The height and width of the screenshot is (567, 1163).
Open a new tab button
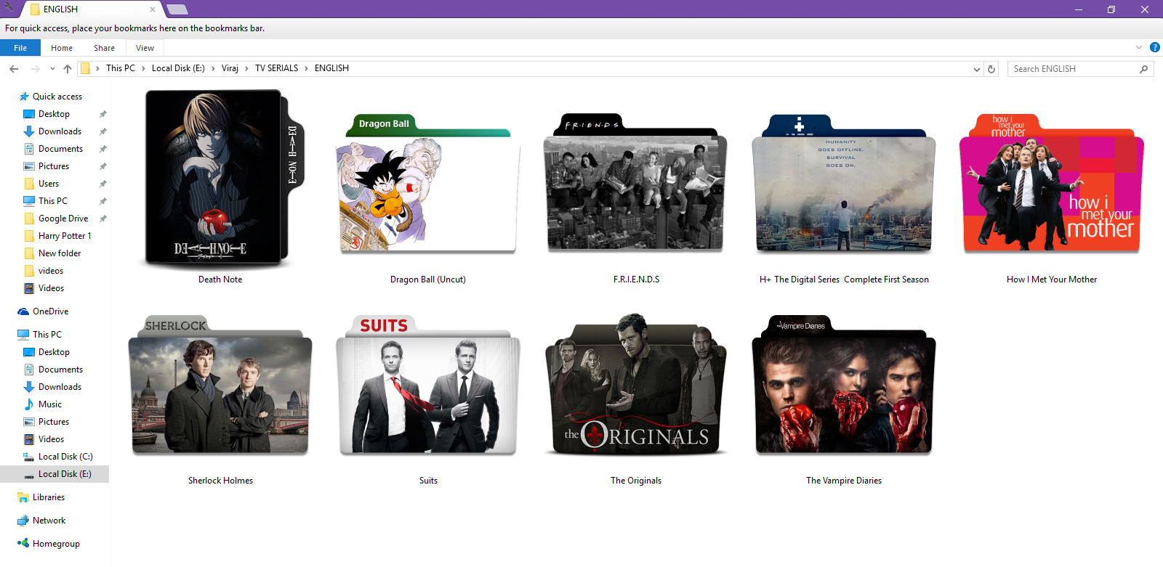[x=177, y=9]
